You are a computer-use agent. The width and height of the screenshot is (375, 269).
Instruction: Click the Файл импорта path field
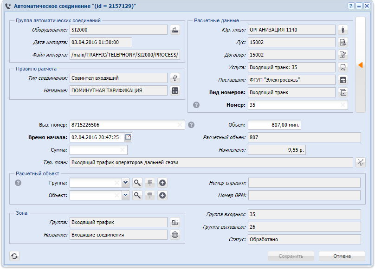pyautogui.click(x=125, y=55)
